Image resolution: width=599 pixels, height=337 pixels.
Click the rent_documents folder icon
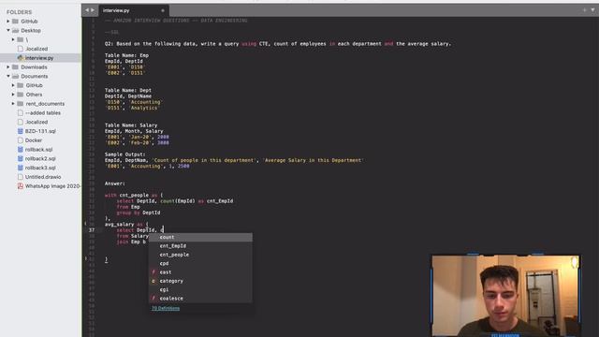[x=21, y=104]
